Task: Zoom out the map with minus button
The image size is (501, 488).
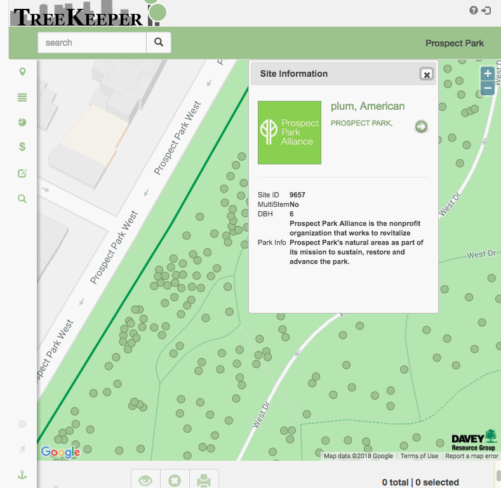Action: [x=488, y=88]
